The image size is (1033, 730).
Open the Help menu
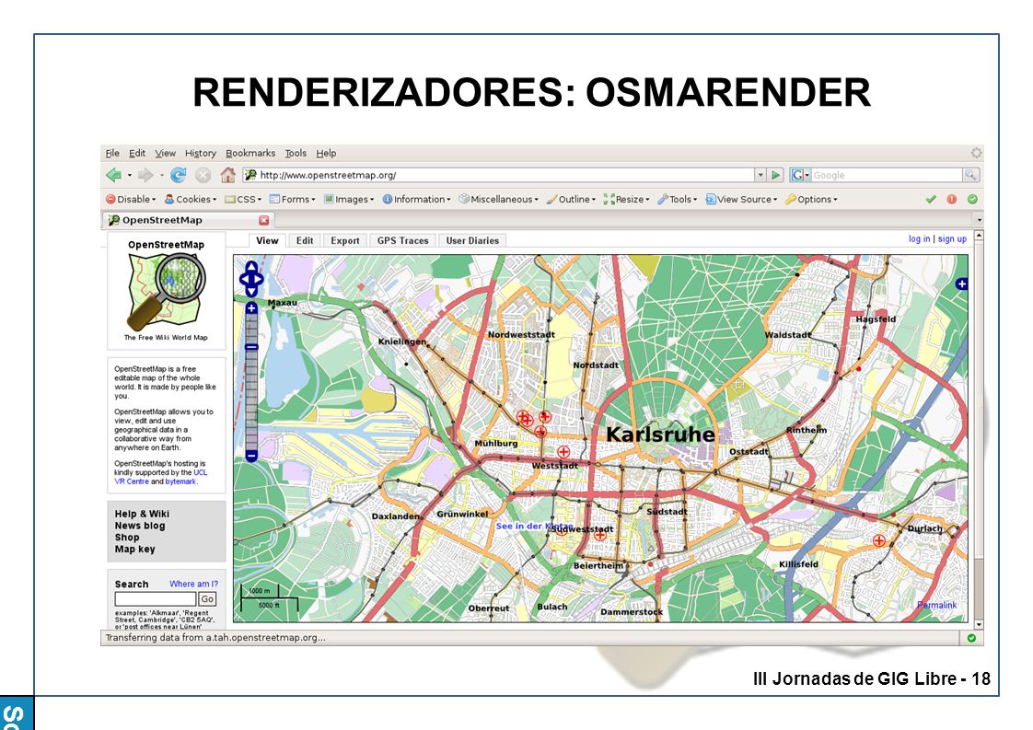326,153
